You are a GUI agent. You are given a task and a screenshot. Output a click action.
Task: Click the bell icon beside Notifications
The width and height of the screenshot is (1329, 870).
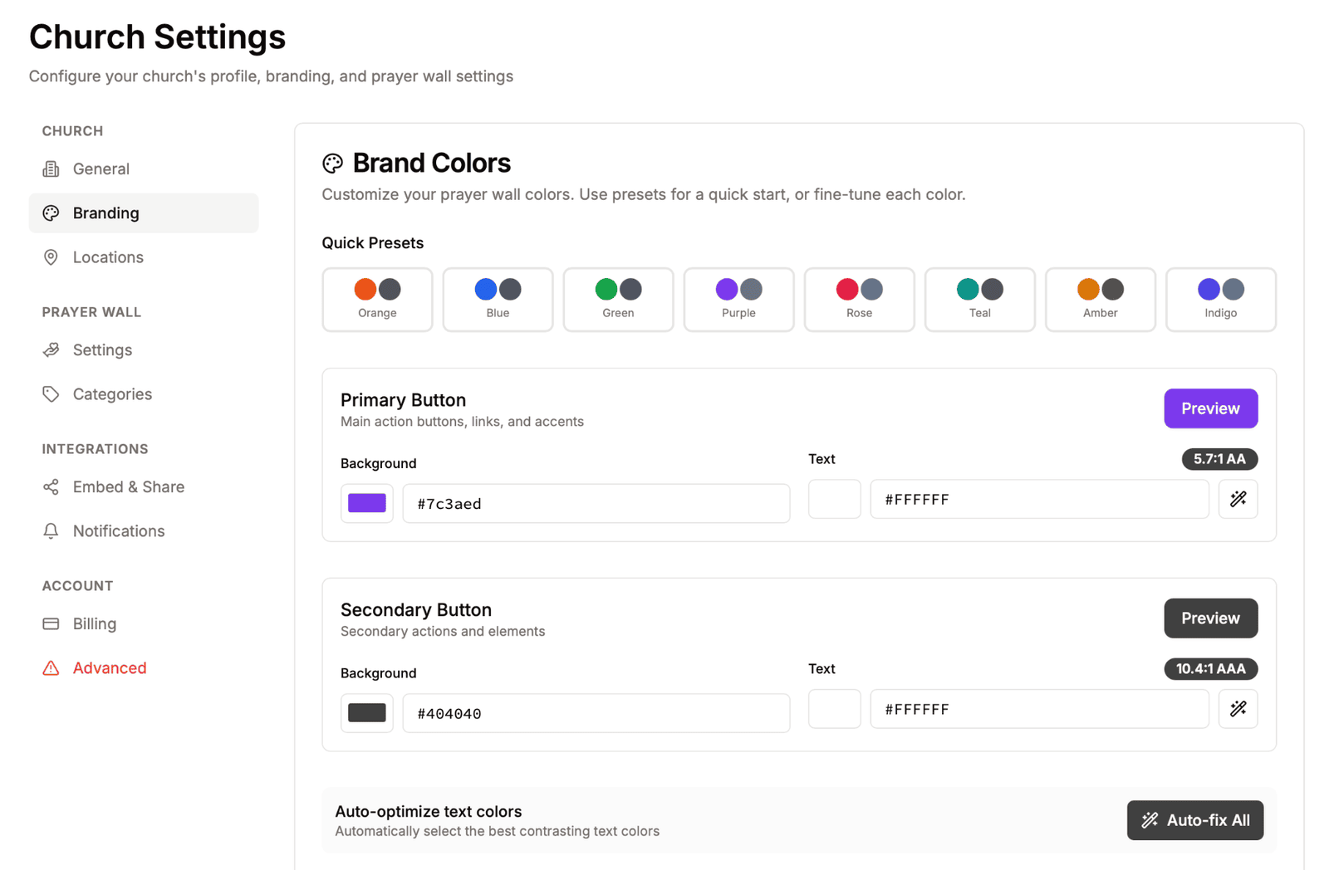coord(51,531)
